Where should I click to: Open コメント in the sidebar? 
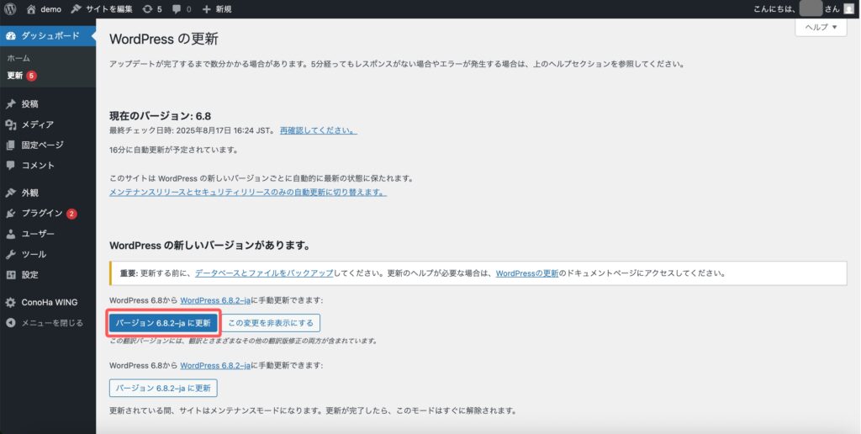tap(38, 166)
